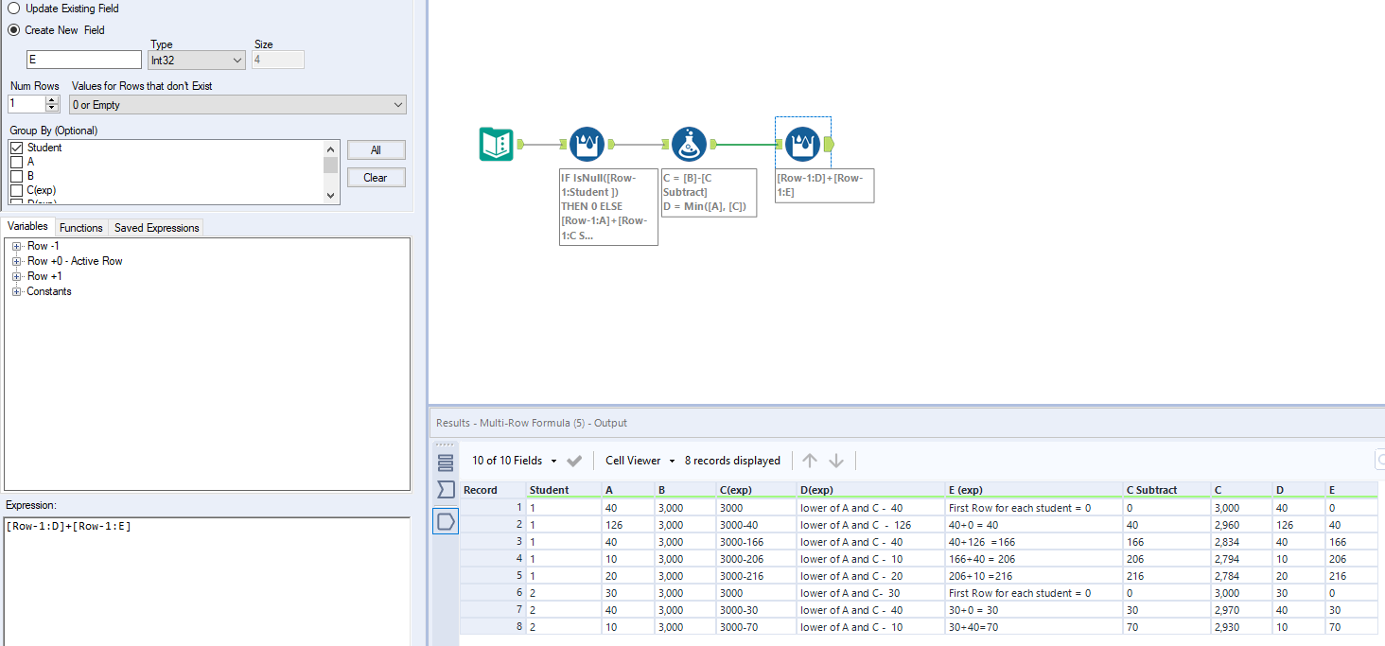Click the selected Multi-Row Formula tool
Image resolution: width=1385 pixels, height=646 pixels.
click(x=802, y=145)
